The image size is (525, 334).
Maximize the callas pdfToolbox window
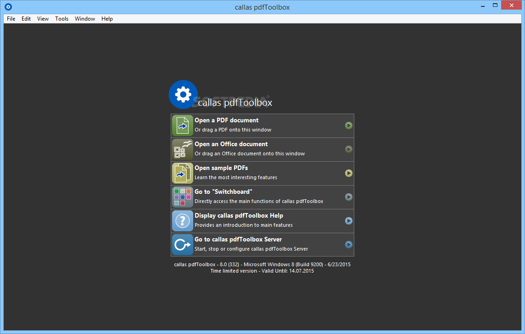tap(495, 5)
